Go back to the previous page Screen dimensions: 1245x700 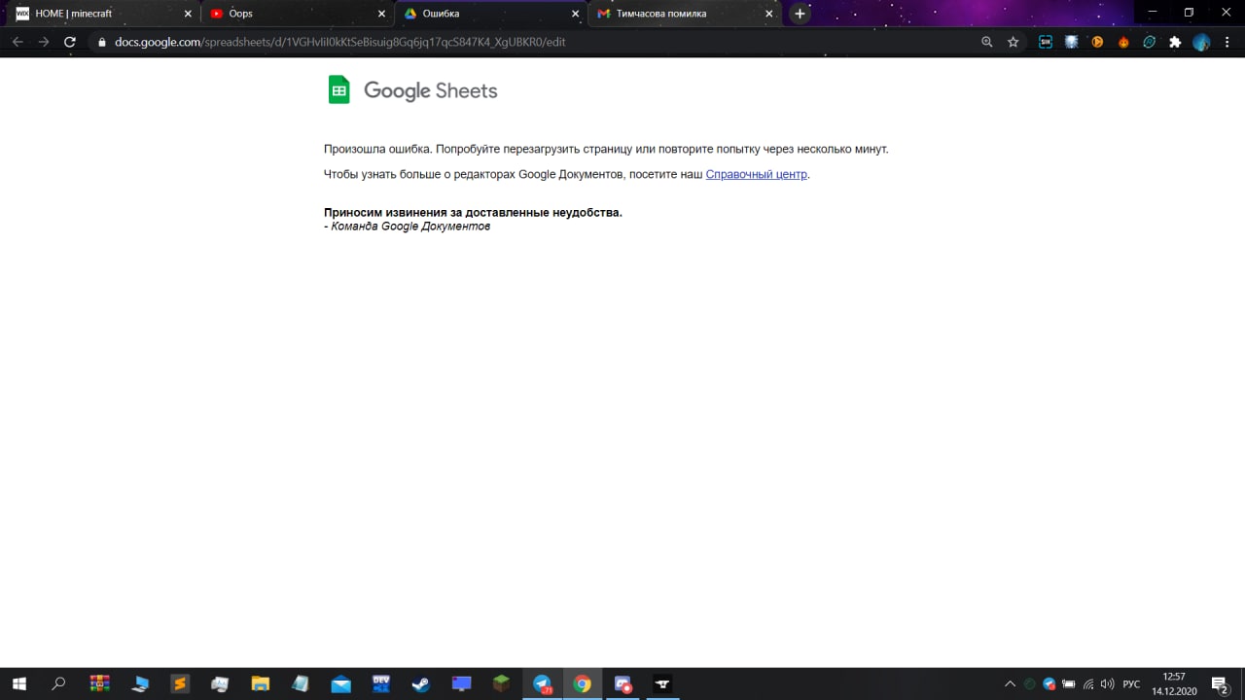pyautogui.click(x=18, y=42)
